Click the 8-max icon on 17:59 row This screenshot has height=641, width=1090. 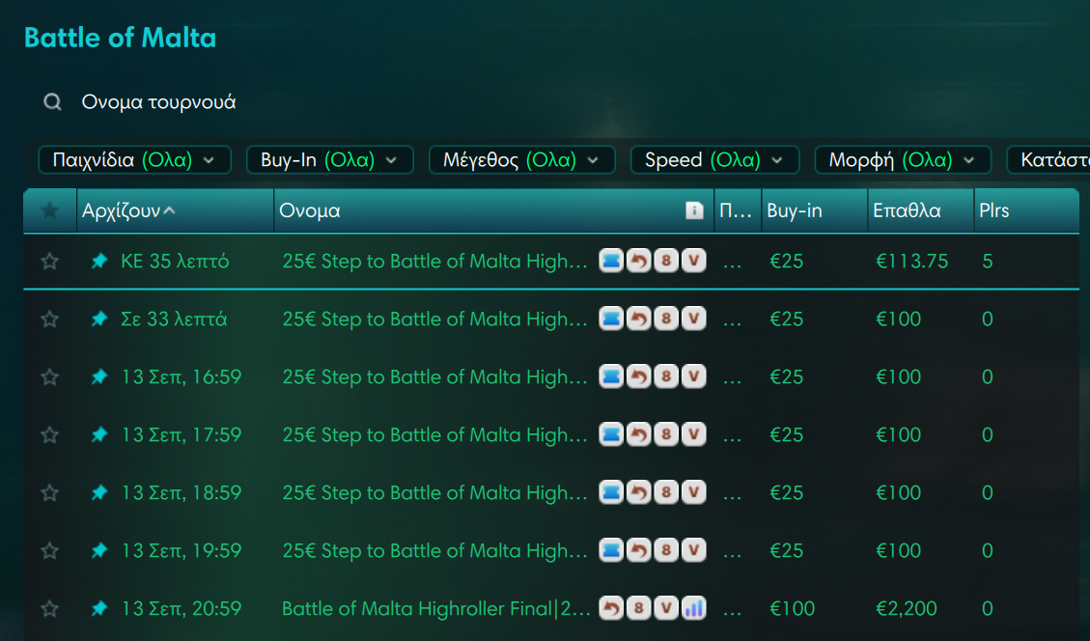pyautogui.click(x=666, y=434)
